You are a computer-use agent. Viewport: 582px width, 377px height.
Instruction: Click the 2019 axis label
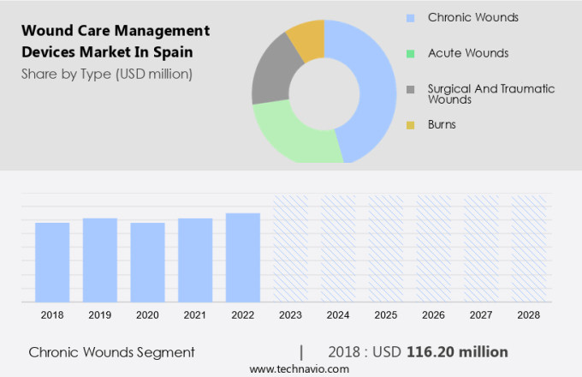100,315
